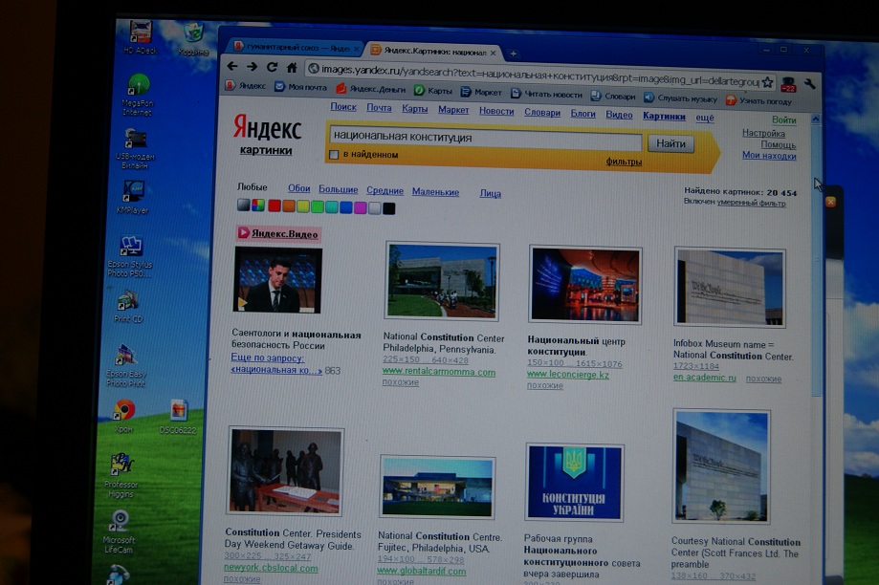Play the Яндекс.Видео news anchor thumbnail
Screen dimensions: 879x585
(277, 280)
